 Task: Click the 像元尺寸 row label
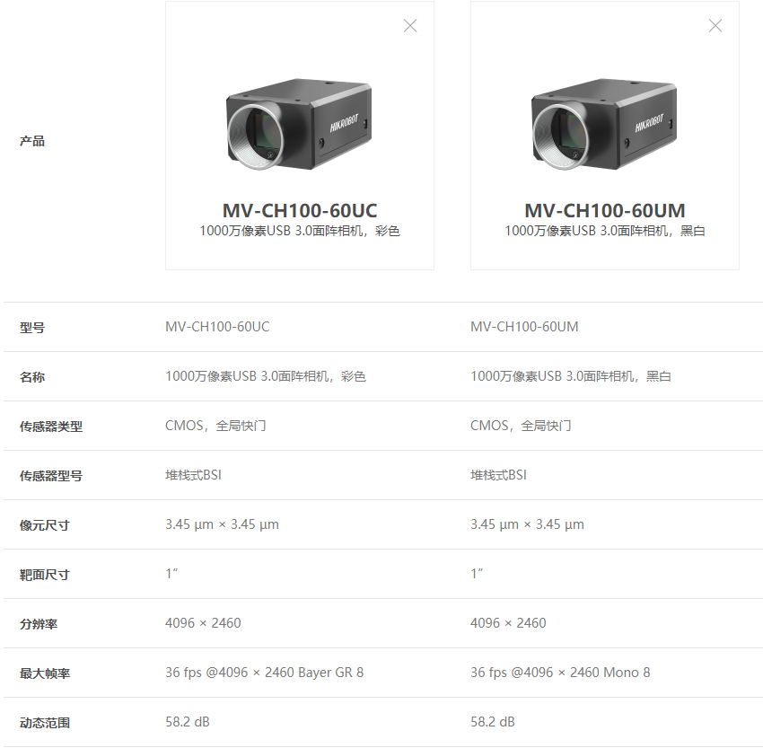[x=45, y=525]
